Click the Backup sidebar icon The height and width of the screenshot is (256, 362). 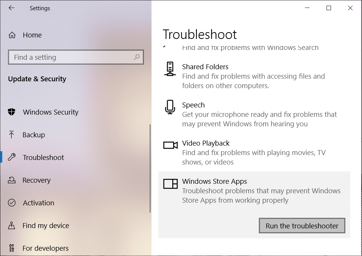tap(11, 135)
